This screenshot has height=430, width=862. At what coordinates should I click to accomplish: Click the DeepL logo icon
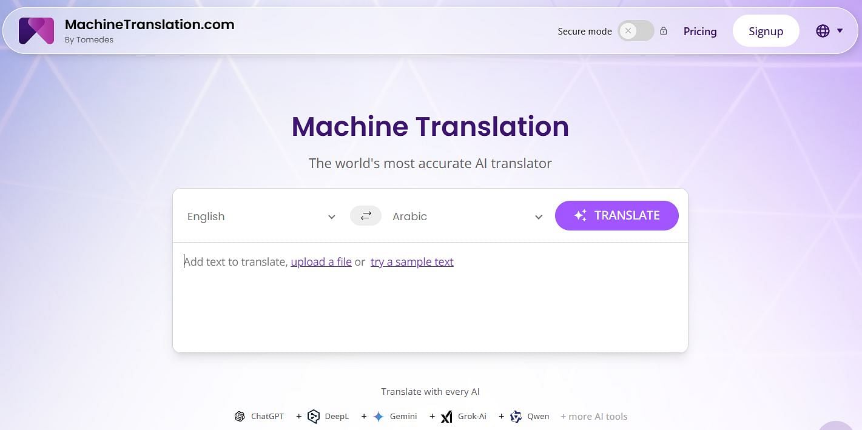314,417
